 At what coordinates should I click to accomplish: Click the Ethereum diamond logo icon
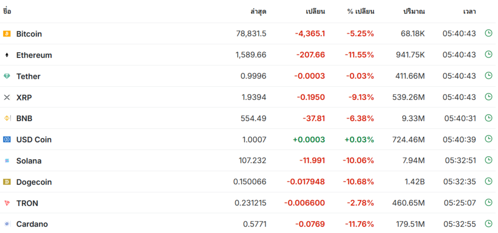coord(7,55)
